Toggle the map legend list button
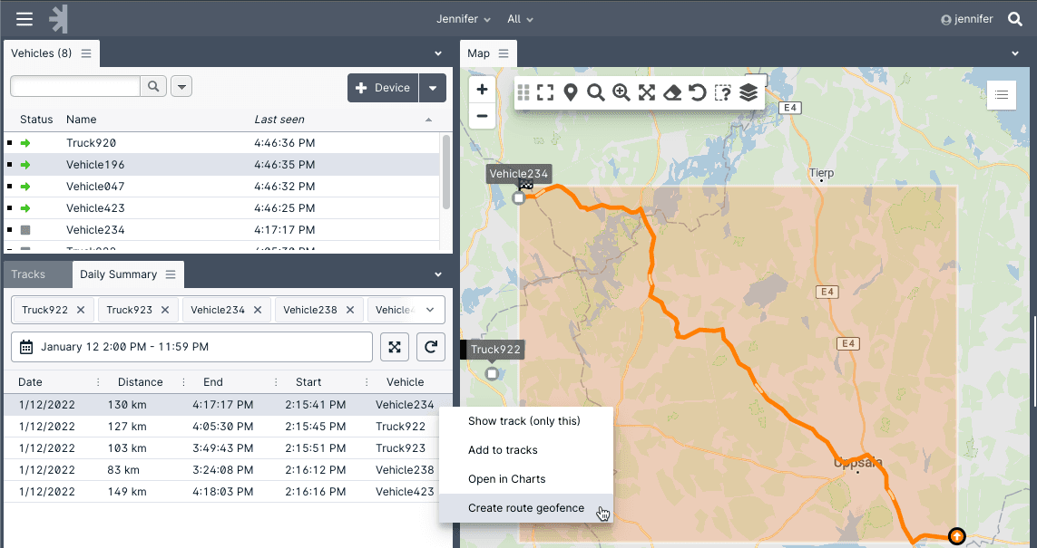 click(1002, 94)
